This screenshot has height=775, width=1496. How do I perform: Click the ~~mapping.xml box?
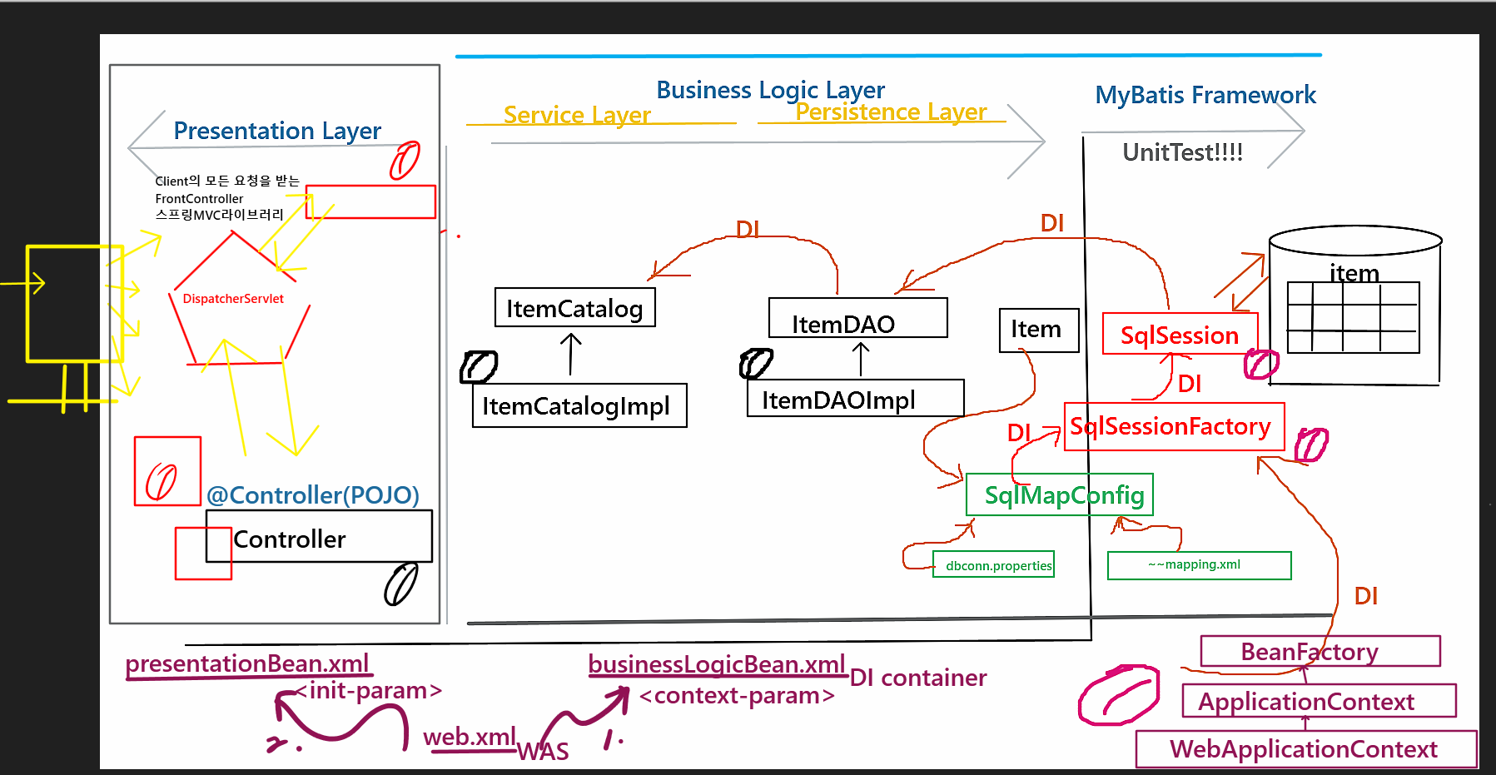click(1200, 565)
